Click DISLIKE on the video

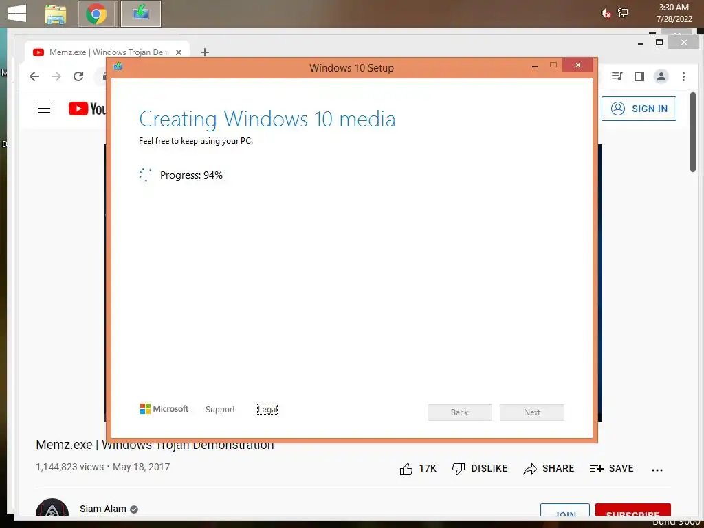[479, 469]
